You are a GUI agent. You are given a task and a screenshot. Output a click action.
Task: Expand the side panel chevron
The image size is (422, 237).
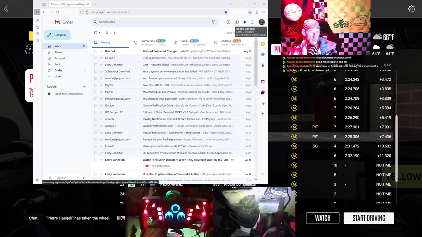click(x=263, y=174)
